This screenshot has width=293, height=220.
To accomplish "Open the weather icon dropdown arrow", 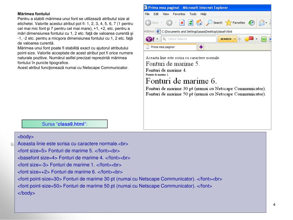I will click(x=256, y=39).
